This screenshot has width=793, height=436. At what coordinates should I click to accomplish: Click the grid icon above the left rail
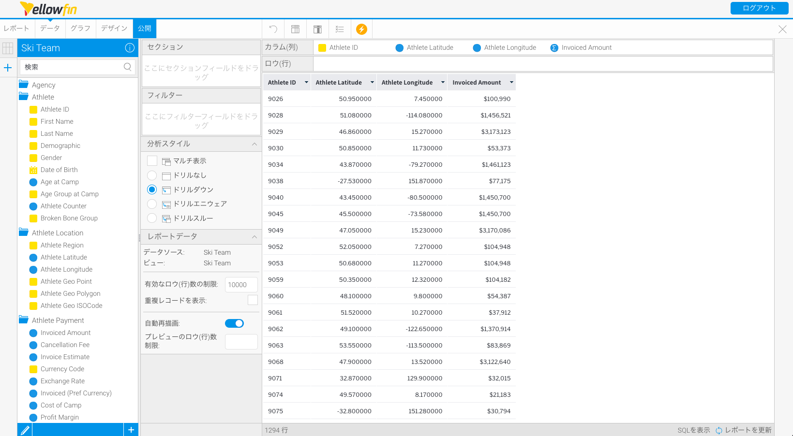[x=8, y=48]
